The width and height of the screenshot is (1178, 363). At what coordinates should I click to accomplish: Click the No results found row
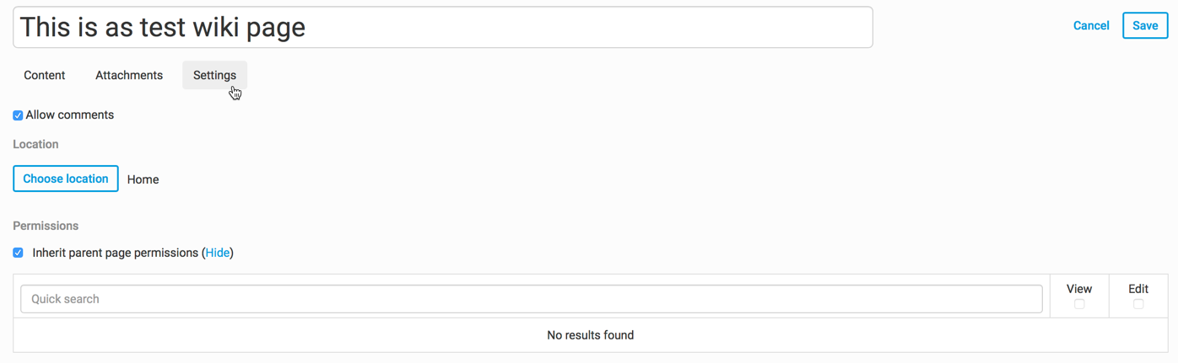590,335
